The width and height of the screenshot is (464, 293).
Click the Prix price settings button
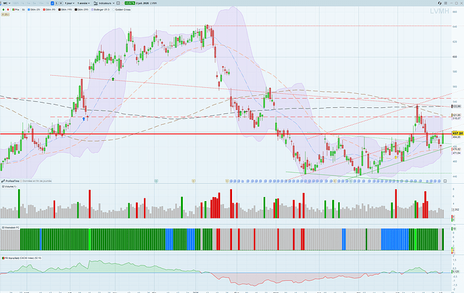(15, 10)
